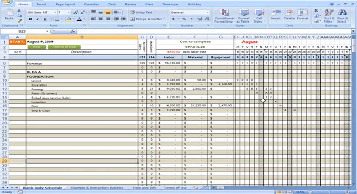Image resolution: width=357 pixels, height=194 pixels.
Task: Open Sort & Filter menu
Action: [329, 16]
